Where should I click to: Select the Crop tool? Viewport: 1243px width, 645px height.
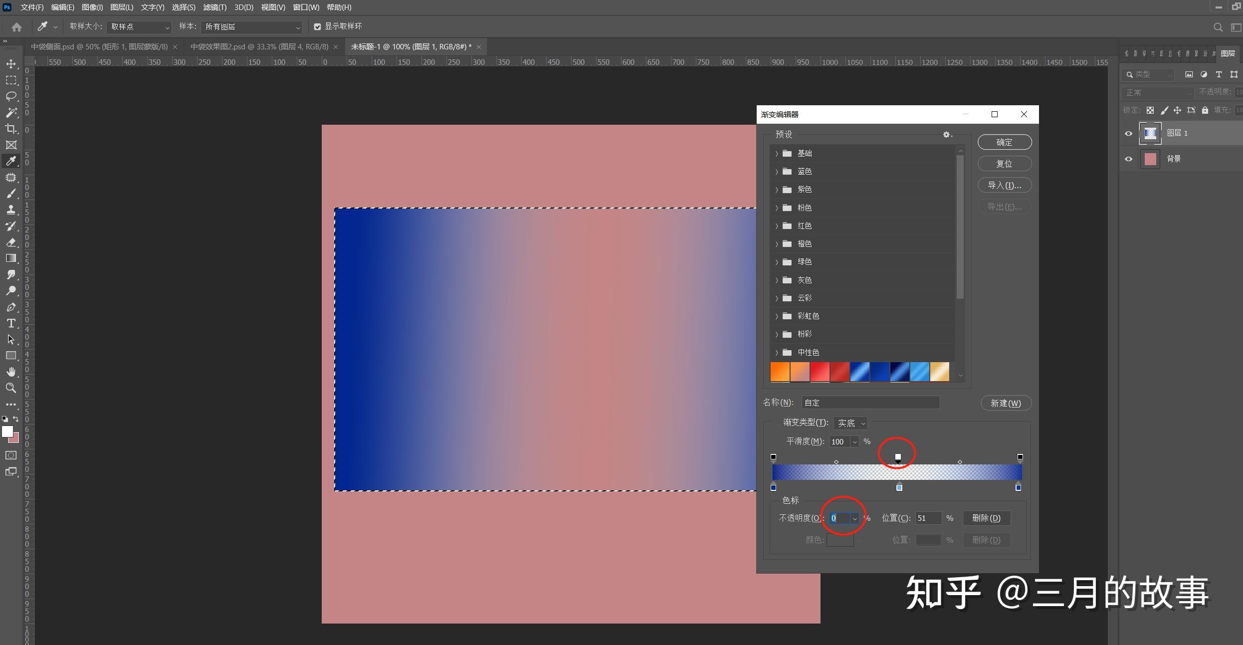[x=11, y=129]
